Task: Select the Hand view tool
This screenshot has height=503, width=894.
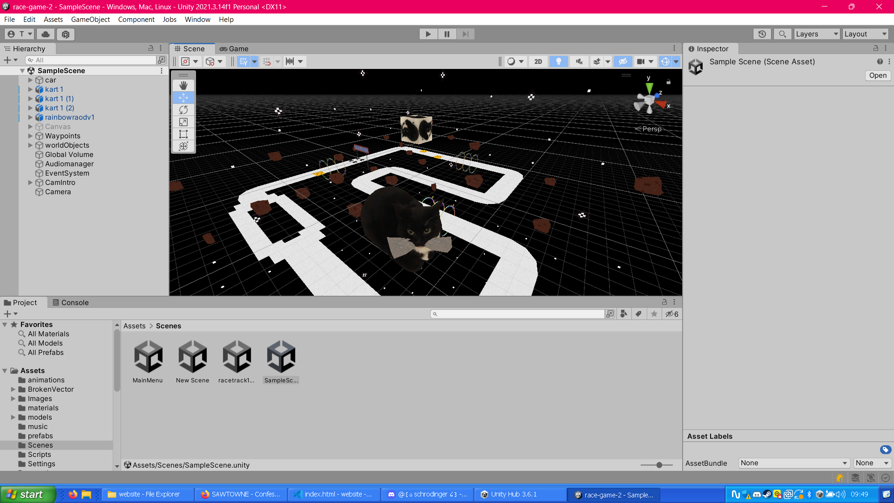Action: (x=183, y=85)
